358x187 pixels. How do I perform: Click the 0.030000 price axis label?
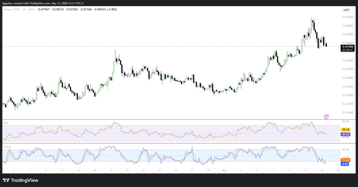(348, 112)
